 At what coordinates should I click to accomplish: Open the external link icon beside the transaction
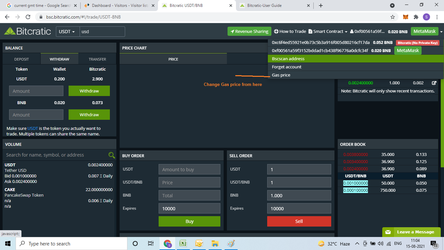click(434, 83)
